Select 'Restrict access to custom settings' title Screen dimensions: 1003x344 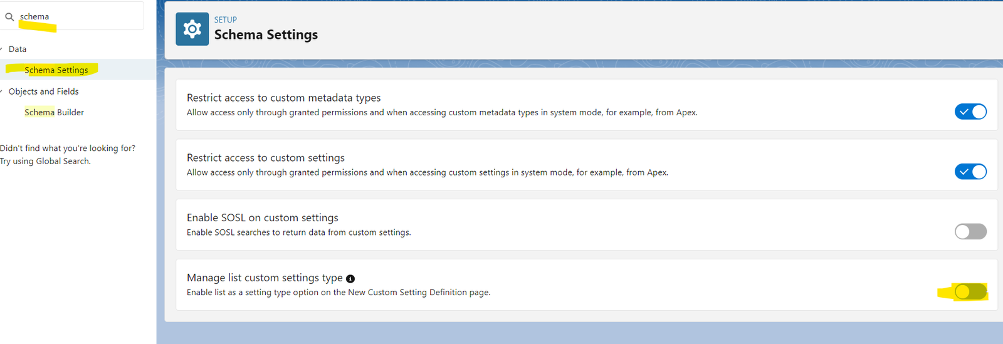coord(266,158)
